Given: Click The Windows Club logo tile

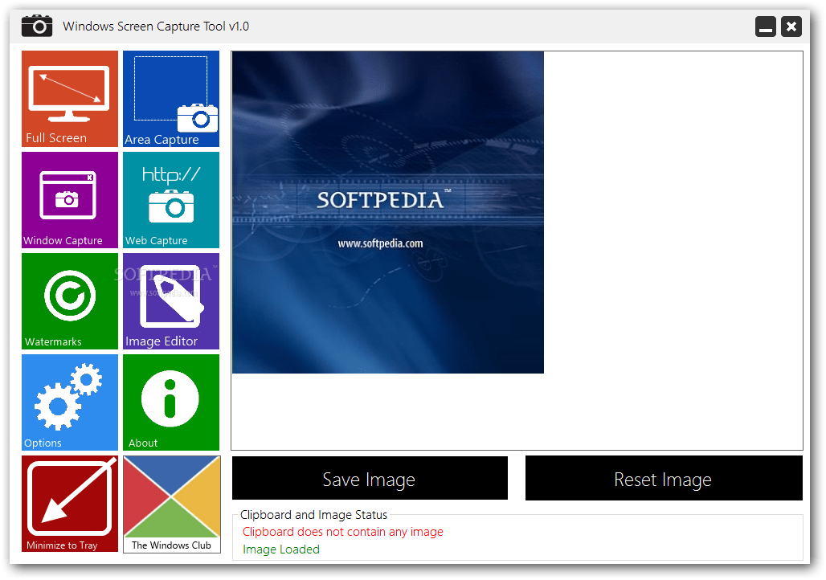Looking at the screenshot, I should (x=171, y=504).
